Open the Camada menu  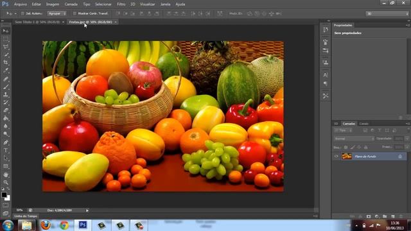[71, 4]
